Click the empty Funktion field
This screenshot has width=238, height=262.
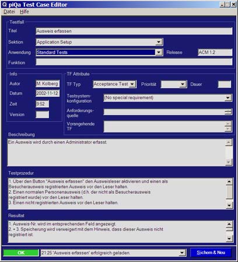[x=134, y=62]
